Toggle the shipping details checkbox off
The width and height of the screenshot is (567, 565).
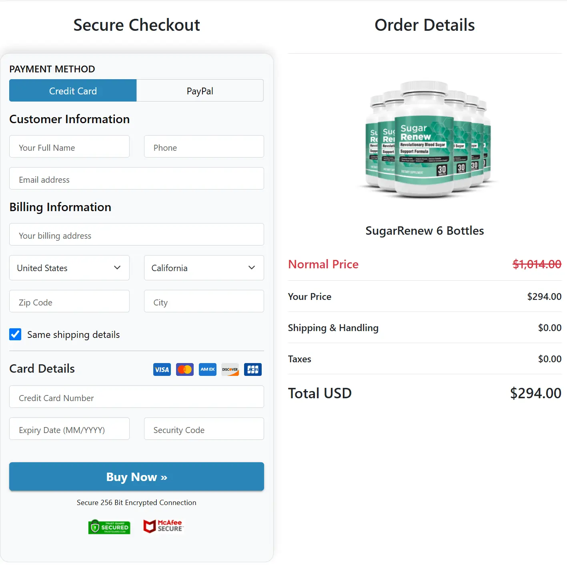pyautogui.click(x=15, y=334)
